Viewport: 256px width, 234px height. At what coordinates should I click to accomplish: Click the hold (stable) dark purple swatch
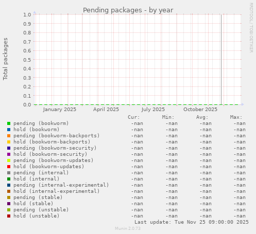pos(9,204)
